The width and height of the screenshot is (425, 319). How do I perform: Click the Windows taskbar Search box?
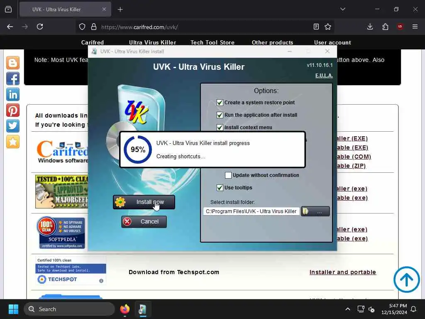click(69, 309)
